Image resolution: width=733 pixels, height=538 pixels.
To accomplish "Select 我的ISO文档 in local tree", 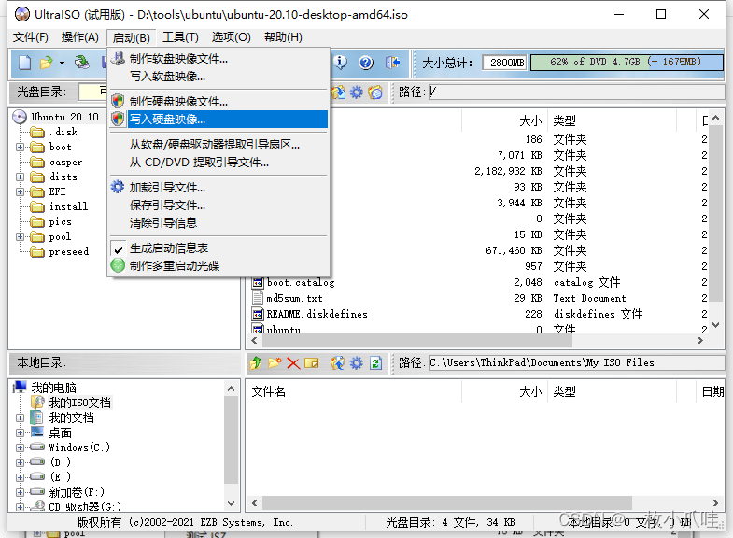I will click(71, 403).
